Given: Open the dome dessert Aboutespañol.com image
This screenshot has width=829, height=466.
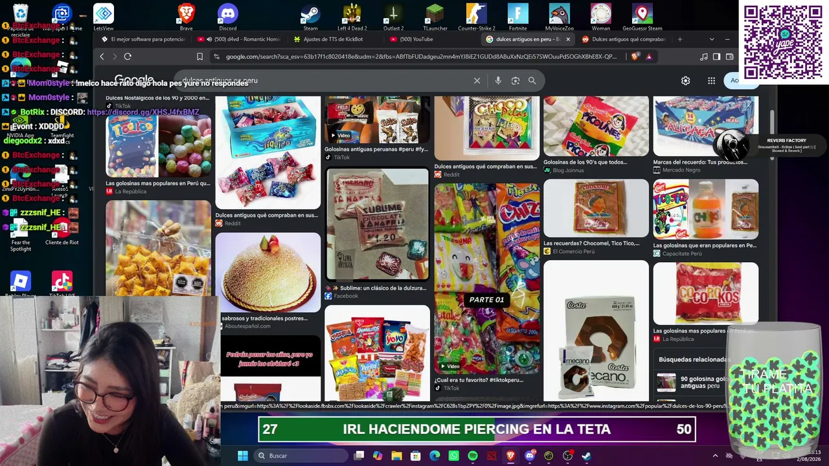Looking at the screenshot, I should point(267,272).
